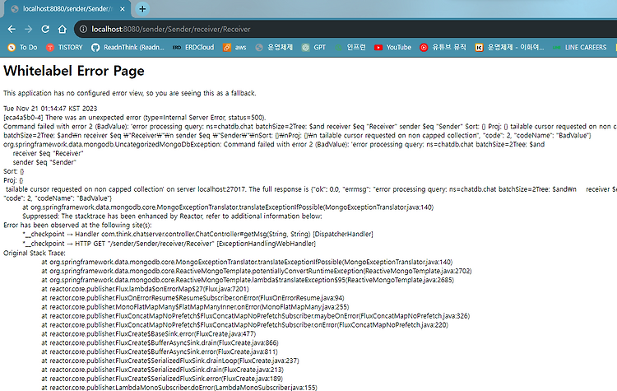Click the address bar URL field
The width and height of the screenshot is (617, 391).
pyautogui.click(x=346, y=29)
